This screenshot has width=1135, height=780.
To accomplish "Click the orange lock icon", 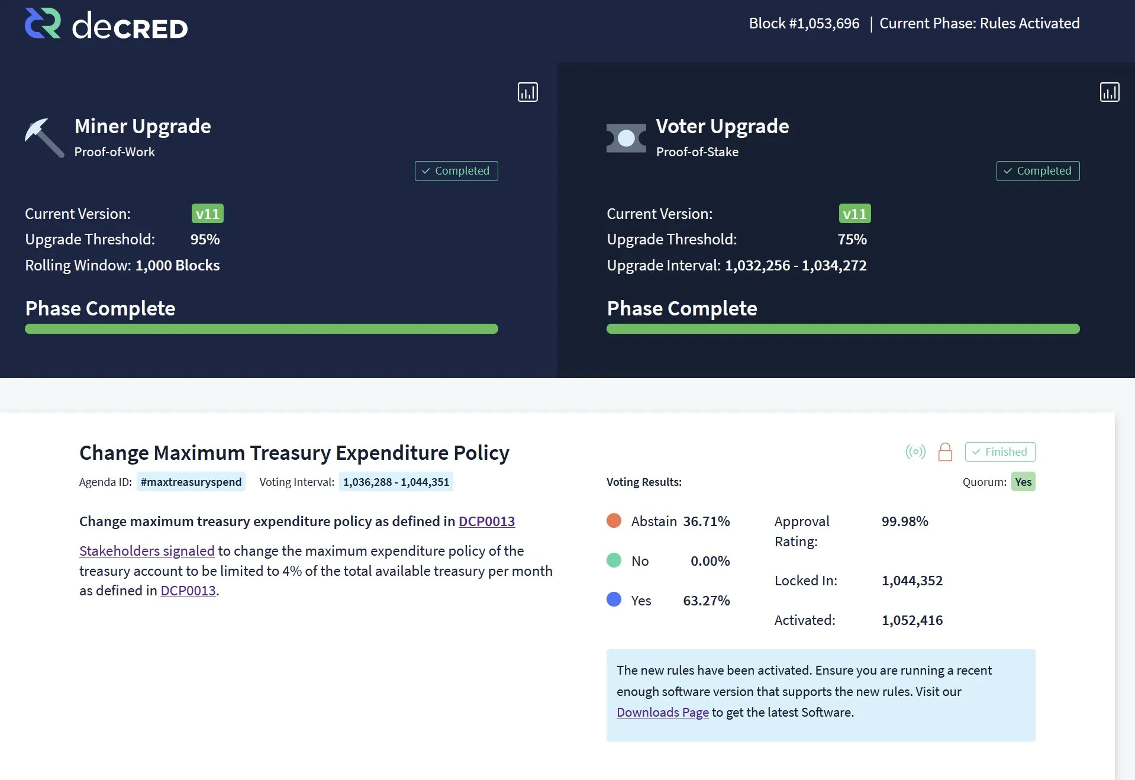I will pos(944,452).
